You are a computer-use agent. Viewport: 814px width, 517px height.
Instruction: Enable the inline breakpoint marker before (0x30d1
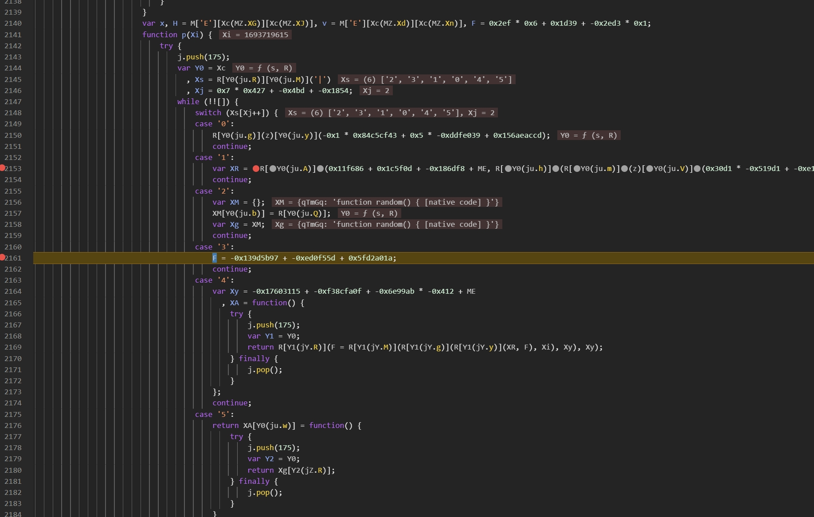pos(697,169)
